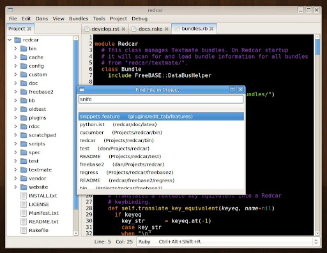Screen dimensions: 327x253
Task: Open the View menu
Action: point(58,18)
